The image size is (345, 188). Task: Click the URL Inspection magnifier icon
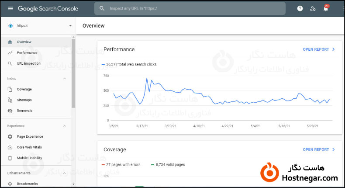click(x=10, y=63)
